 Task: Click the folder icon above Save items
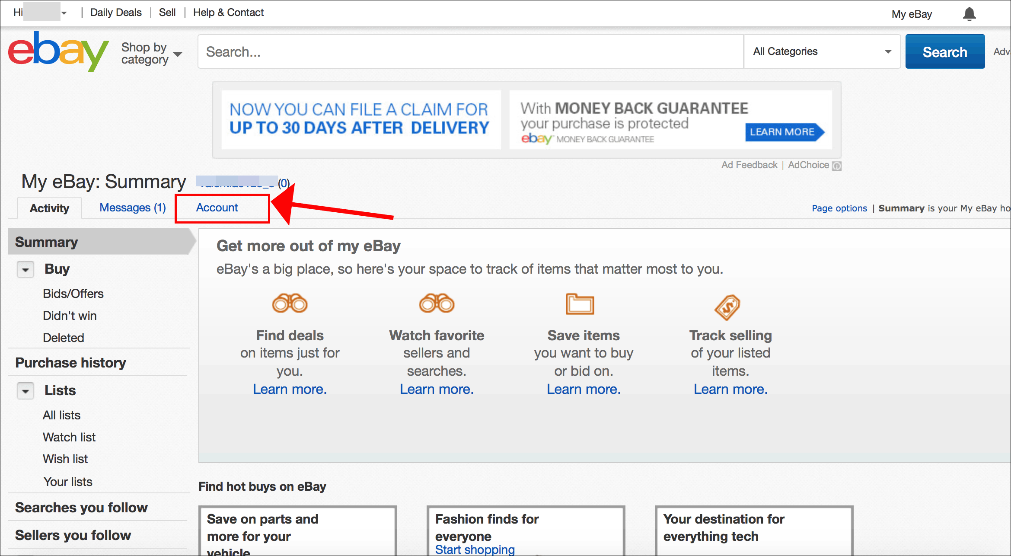pos(580,304)
